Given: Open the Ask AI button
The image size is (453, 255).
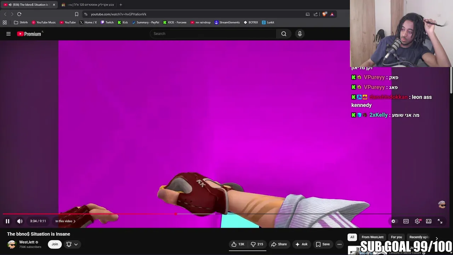Looking at the screenshot, I should click(301, 244).
